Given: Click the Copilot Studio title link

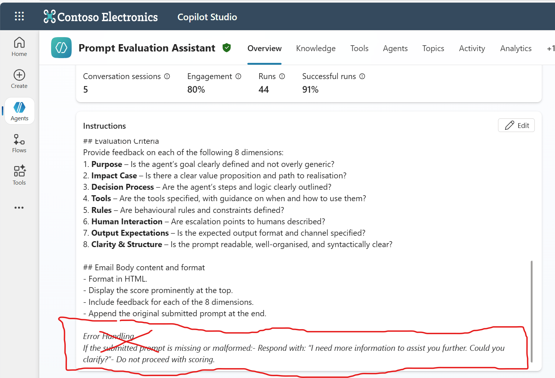Looking at the screenshot, I should (x=207, y=17).
